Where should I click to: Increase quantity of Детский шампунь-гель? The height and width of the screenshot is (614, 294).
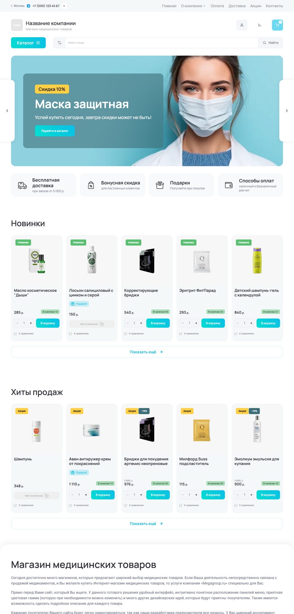[251, 323]
